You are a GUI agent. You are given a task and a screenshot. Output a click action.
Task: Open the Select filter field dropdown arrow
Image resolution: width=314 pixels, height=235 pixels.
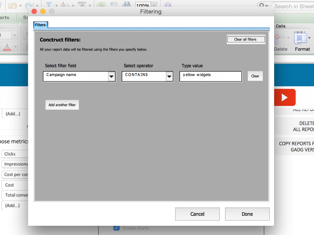(x=112, y=76)
